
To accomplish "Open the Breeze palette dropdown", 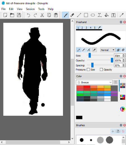I will click(94, 82).
